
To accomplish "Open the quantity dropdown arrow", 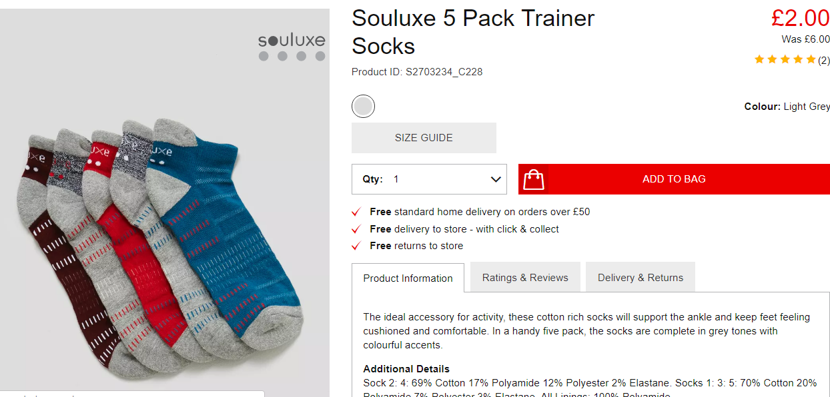I will [496, 179].
